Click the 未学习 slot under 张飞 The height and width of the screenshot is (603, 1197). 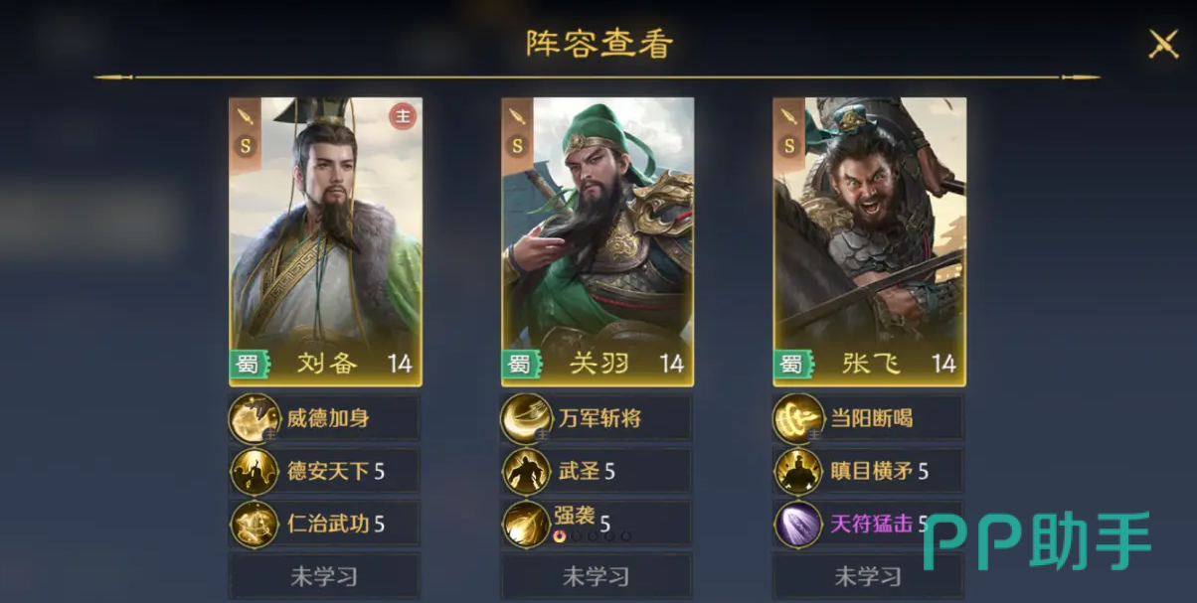(x=869, y=576)
